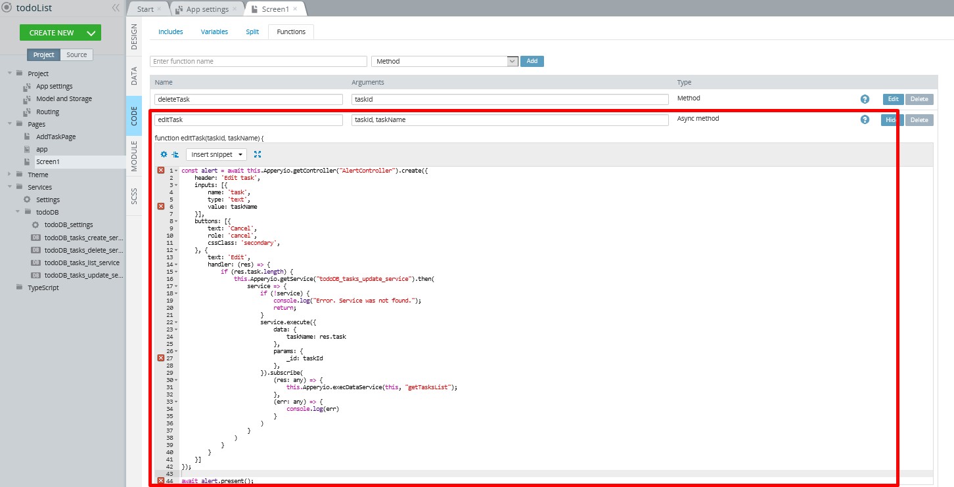Click the todoList app logo icon
This screenshot has height=487, width=954.
(7, 8)
